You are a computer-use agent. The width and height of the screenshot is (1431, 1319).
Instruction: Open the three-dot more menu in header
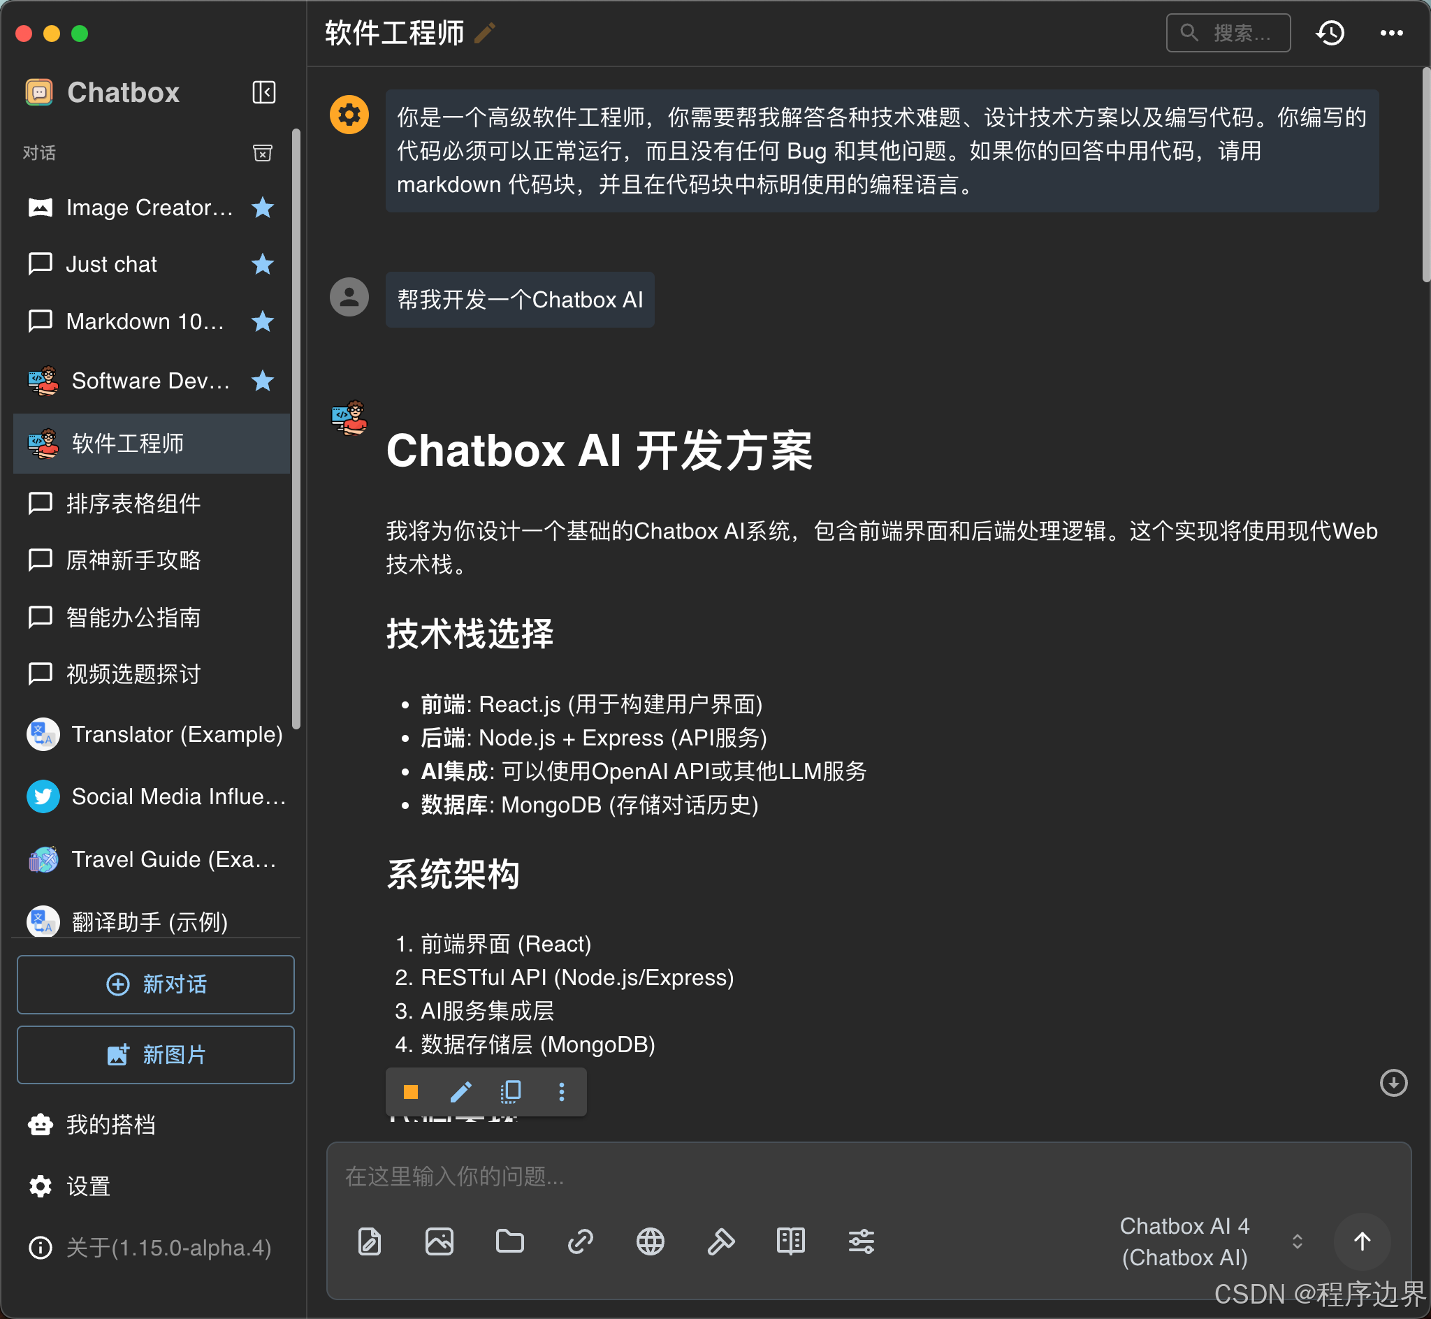(x=1391, y=33)
